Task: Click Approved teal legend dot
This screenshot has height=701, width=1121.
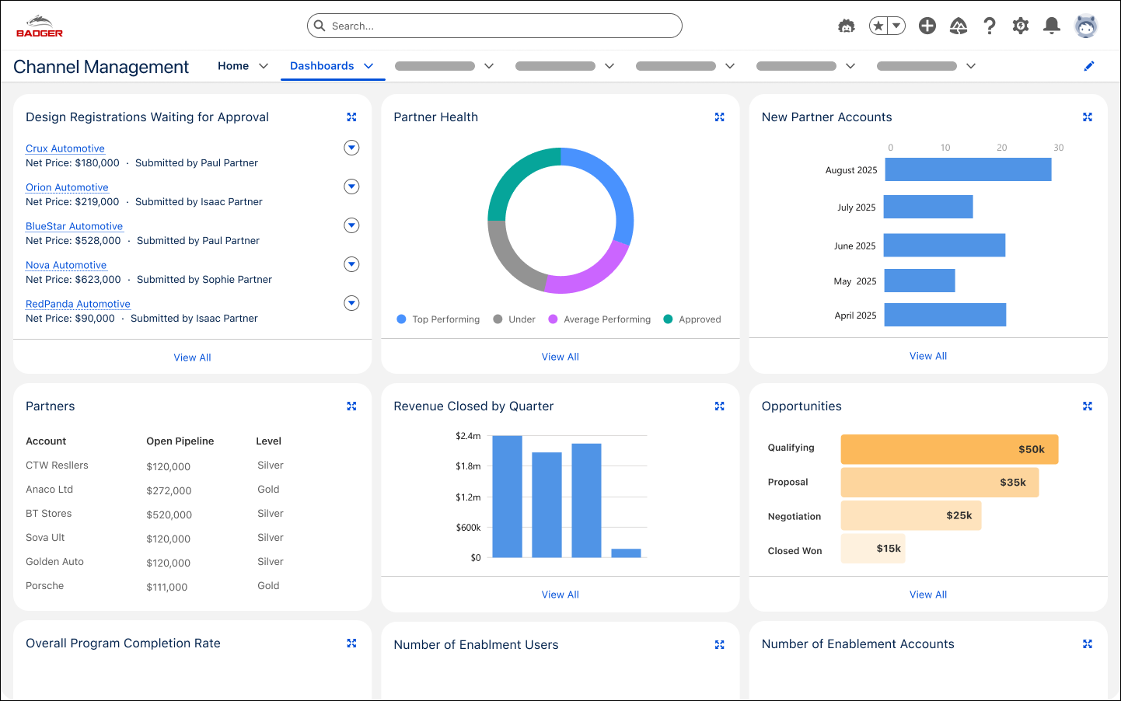Action: tap(668, 319)
